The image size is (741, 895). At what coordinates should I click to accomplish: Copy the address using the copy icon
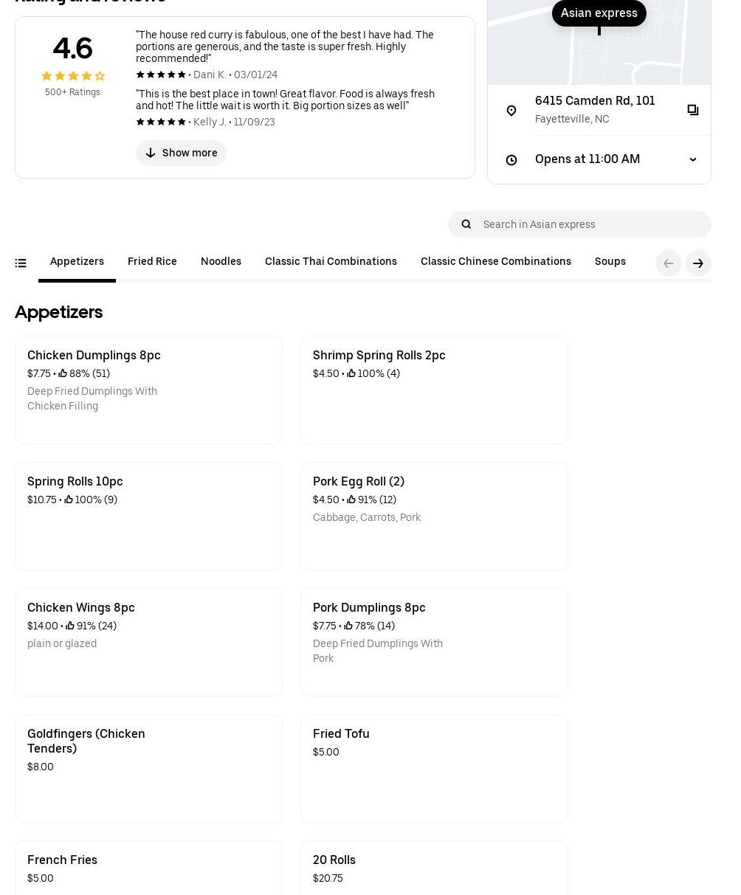click(x=692, y=110)
